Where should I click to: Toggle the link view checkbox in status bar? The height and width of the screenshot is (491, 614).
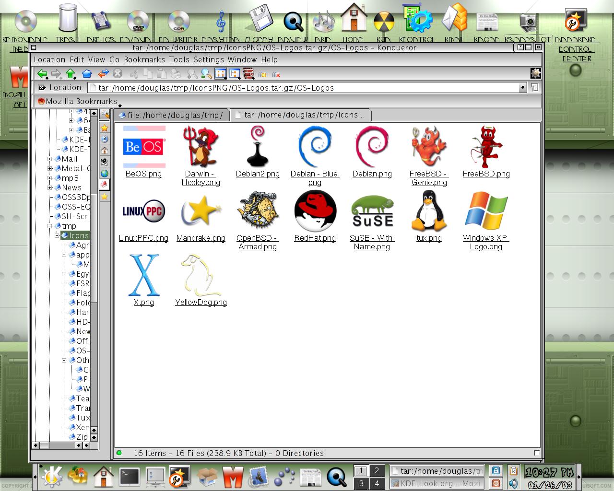537,453
